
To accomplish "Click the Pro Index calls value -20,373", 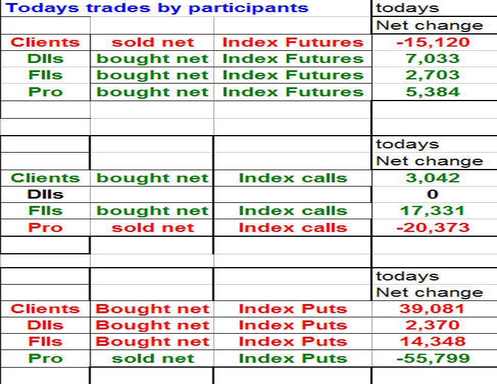I will 433,228.
